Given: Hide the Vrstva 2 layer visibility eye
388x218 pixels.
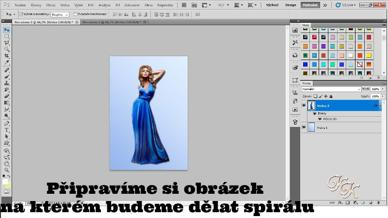Looking at the screenshot, I should click(x=304, y=106).
